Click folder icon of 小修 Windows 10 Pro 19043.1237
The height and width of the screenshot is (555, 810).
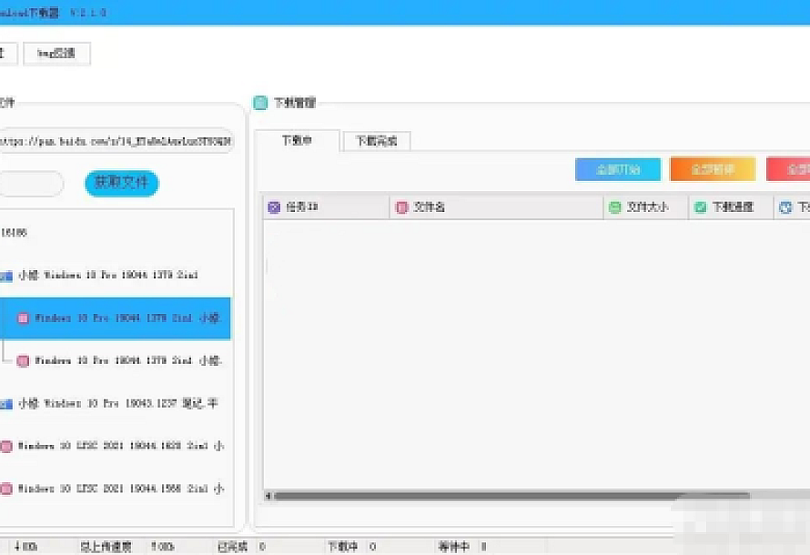tap(6, 403)
